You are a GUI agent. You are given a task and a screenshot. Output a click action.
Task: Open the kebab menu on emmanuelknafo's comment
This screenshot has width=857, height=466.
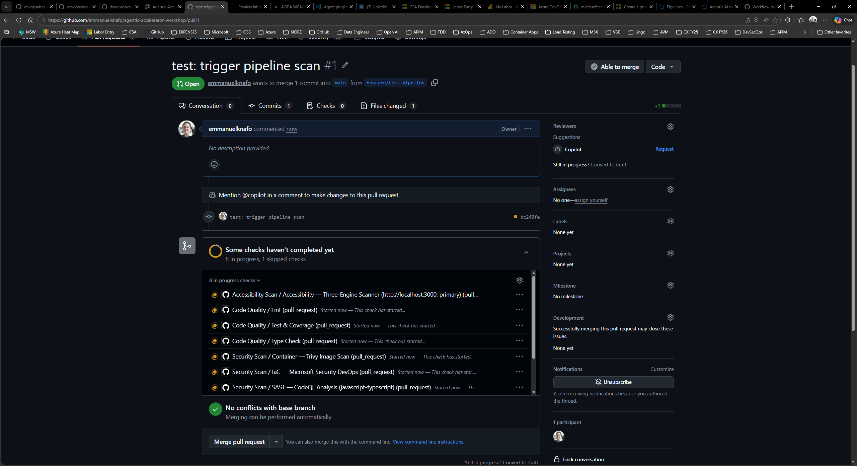tap(528, 129)
